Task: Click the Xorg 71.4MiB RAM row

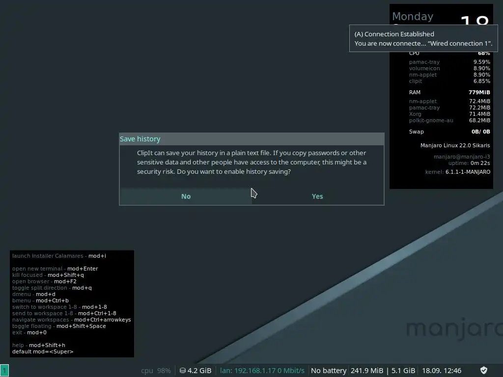Action: tap(449, 114)
